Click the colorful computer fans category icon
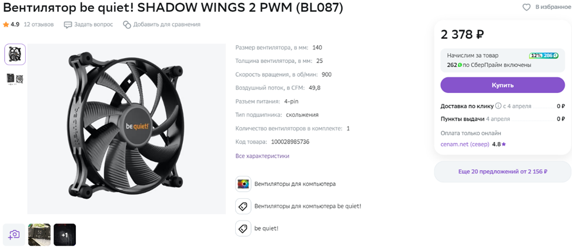The width and height of the screenshot is (572, 250). coord(243,184)
